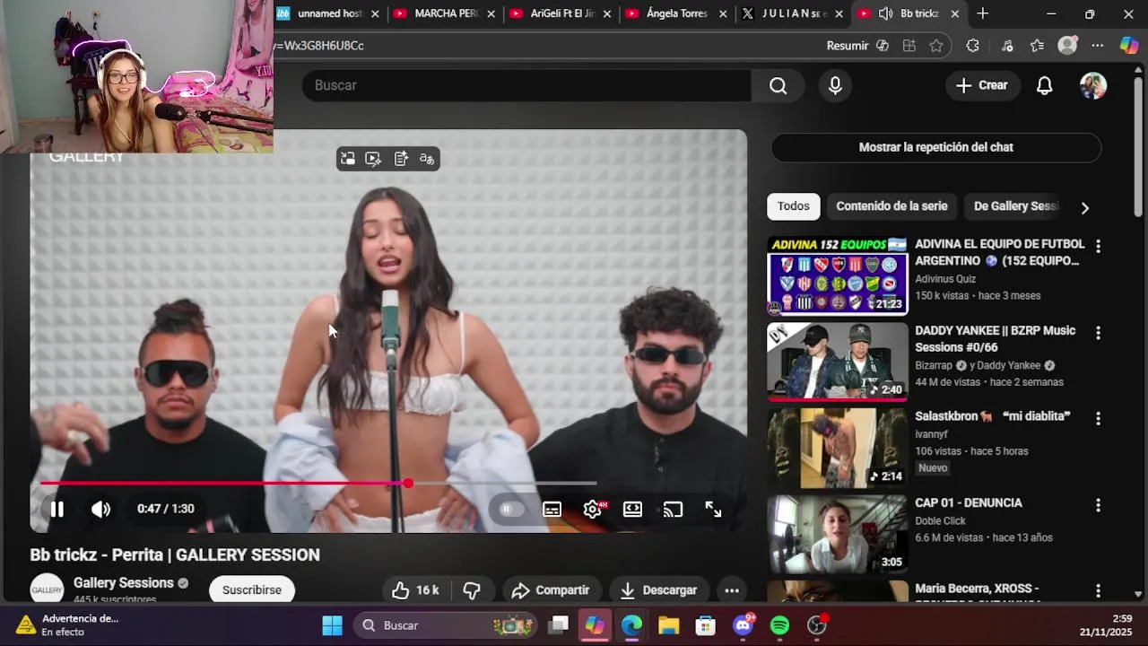Open the Daddy Yankee BZRP video thumbnail

tap(838, 362)
